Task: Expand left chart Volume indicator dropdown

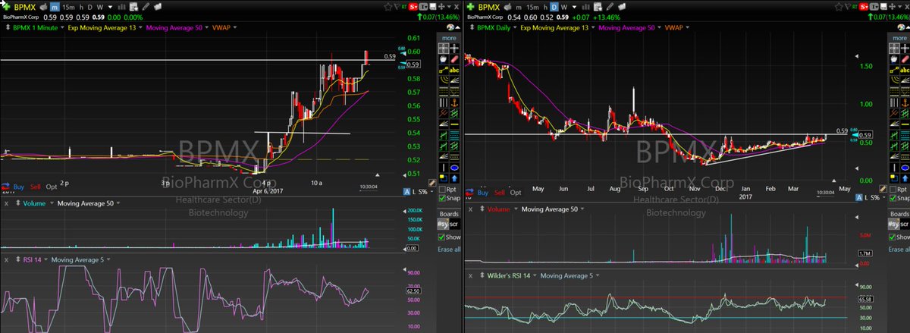Action: point(51,203)
